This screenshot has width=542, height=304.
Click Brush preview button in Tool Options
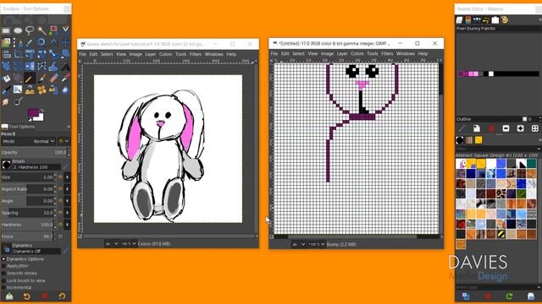pyautogui.click(x=6, y=165)
